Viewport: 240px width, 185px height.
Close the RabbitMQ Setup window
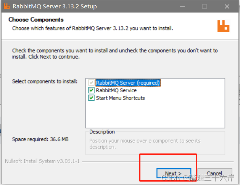coord(227,6)
